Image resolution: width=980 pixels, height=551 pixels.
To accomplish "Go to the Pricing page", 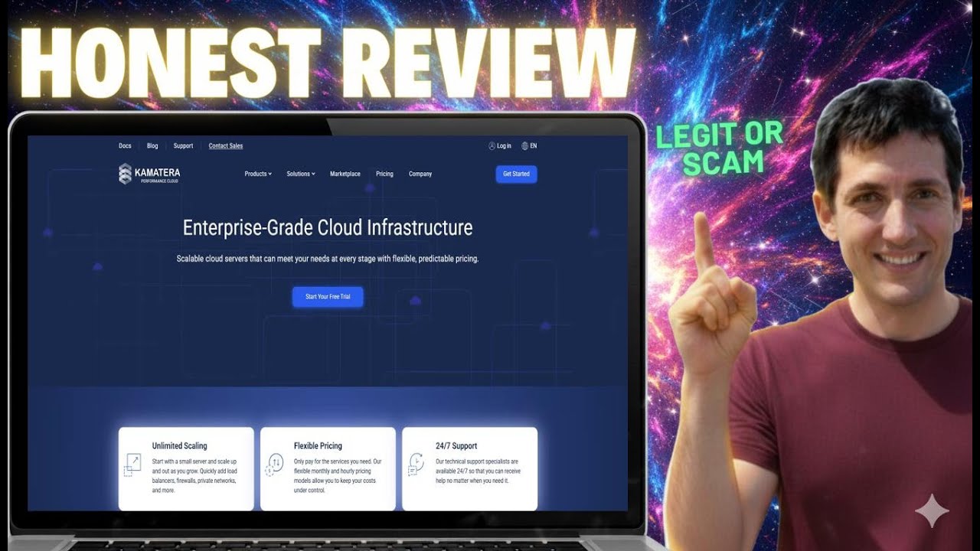I will (x=384, y=174).
